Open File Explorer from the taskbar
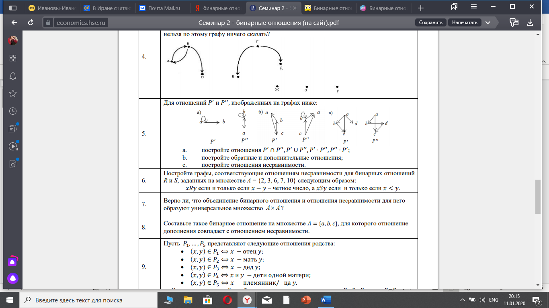The width and height of the screenshot is (549, 308). [188, 300]
